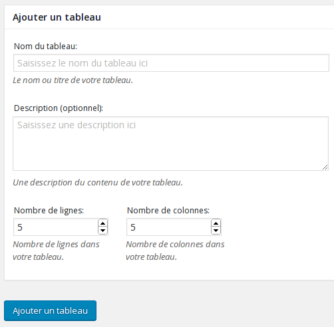The width and height of the screenshot is (334, 327).
Task: Click the 'Nom du tableau:' label
Action: 45,47
